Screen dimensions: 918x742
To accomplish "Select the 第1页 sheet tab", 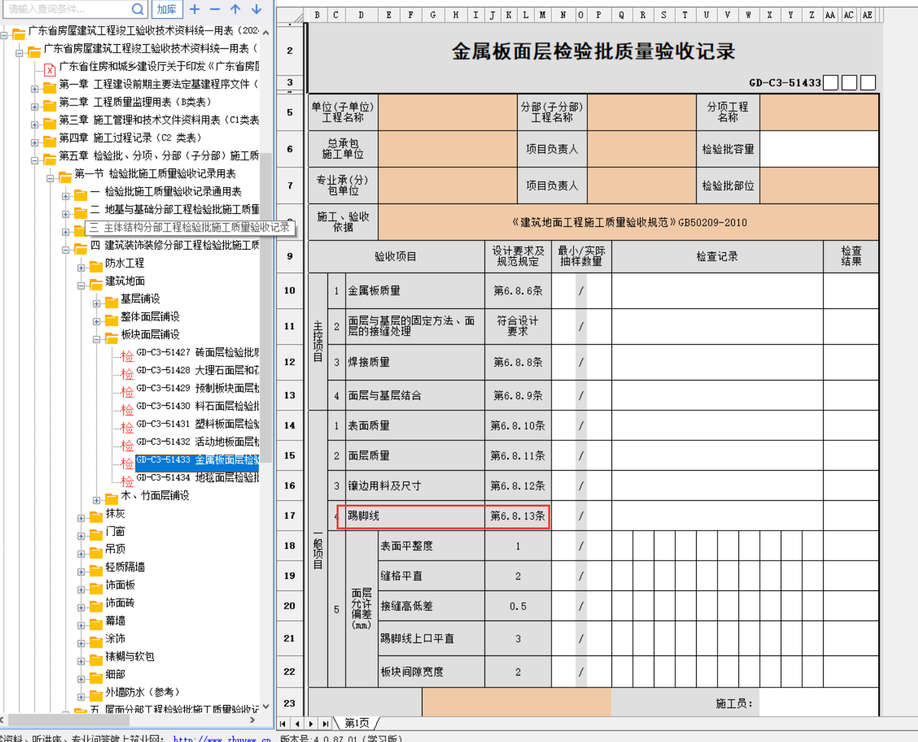I will point(357,723).
